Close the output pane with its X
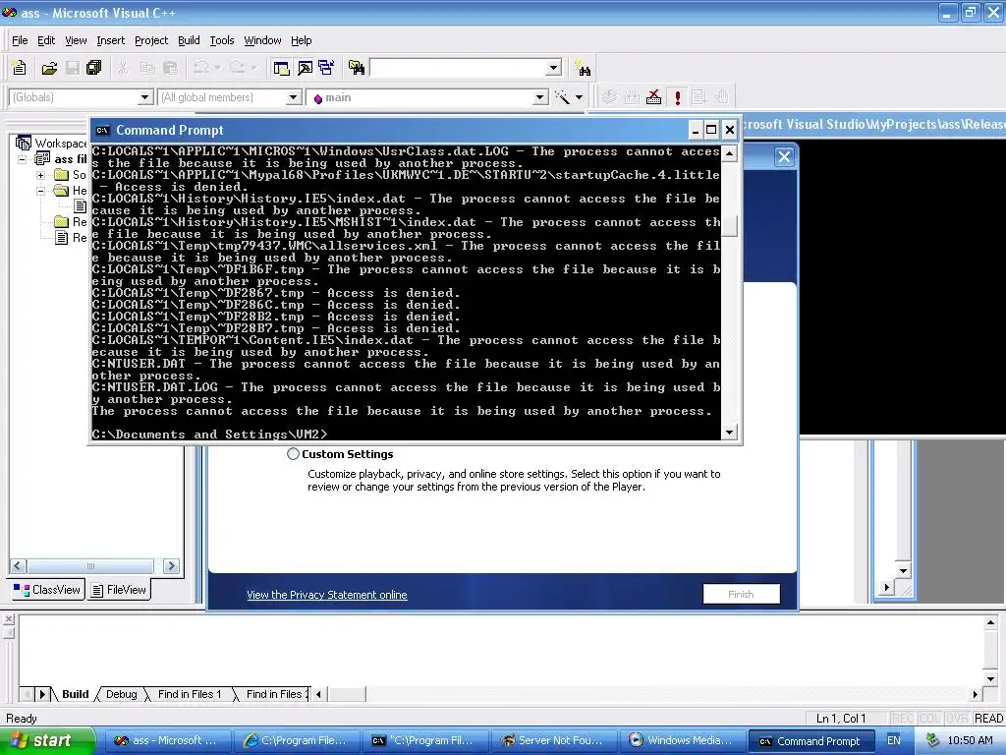 9,619
